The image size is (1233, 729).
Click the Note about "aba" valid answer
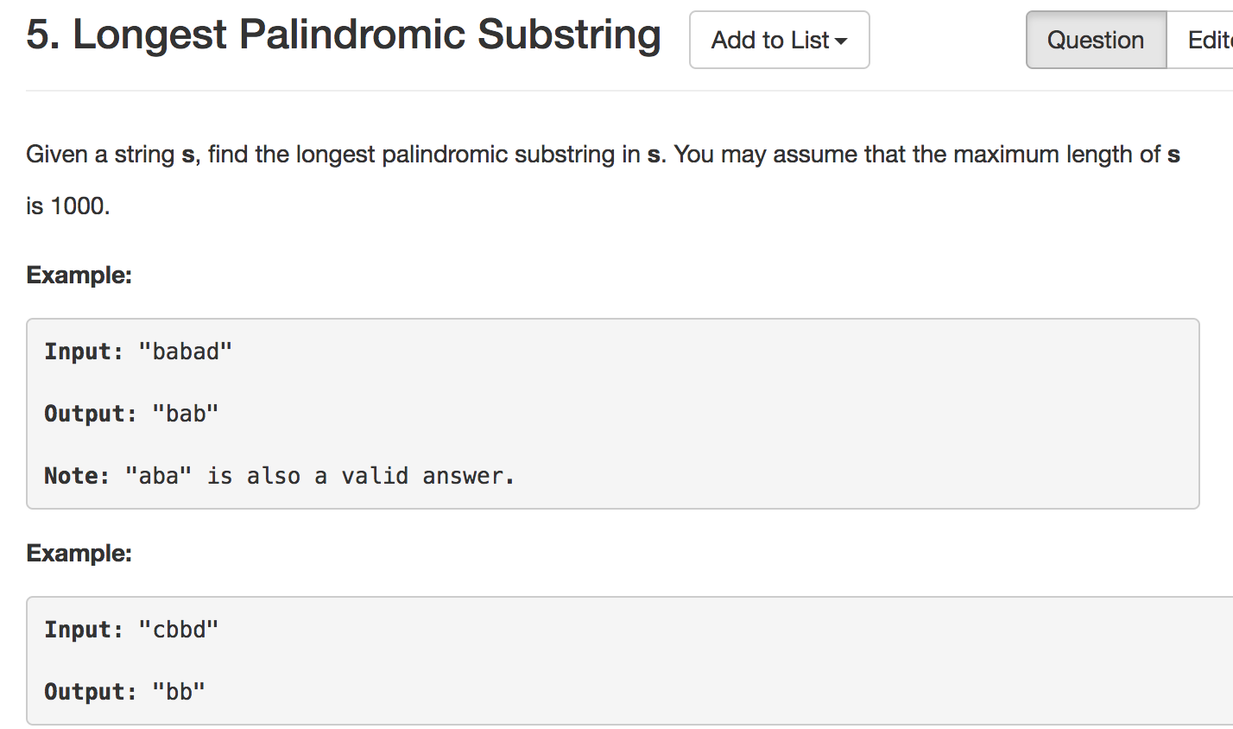[279, 476]
